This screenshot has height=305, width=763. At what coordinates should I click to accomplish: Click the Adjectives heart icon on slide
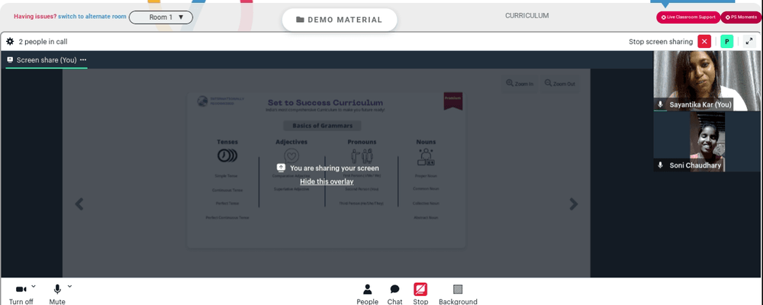pos(291,156)
